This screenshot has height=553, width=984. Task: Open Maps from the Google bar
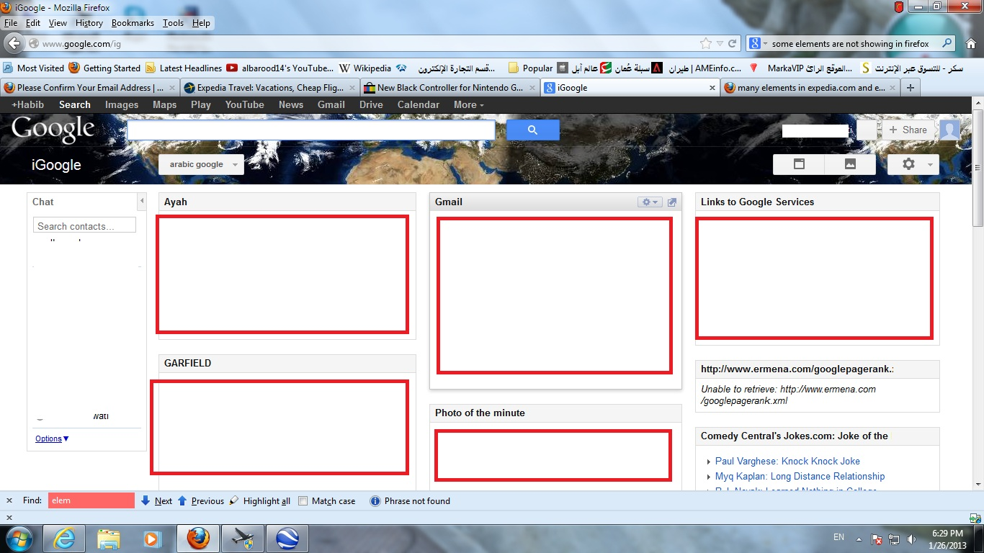click(164, 104)
